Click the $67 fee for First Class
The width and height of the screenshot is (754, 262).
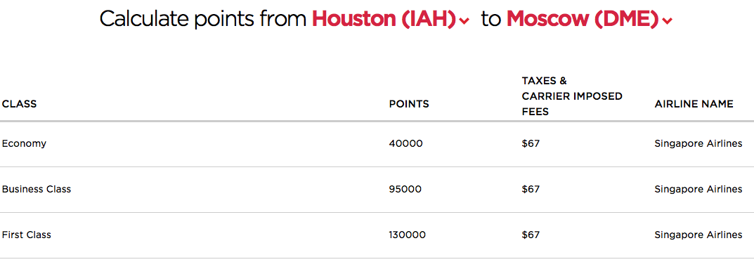(531, 235)
